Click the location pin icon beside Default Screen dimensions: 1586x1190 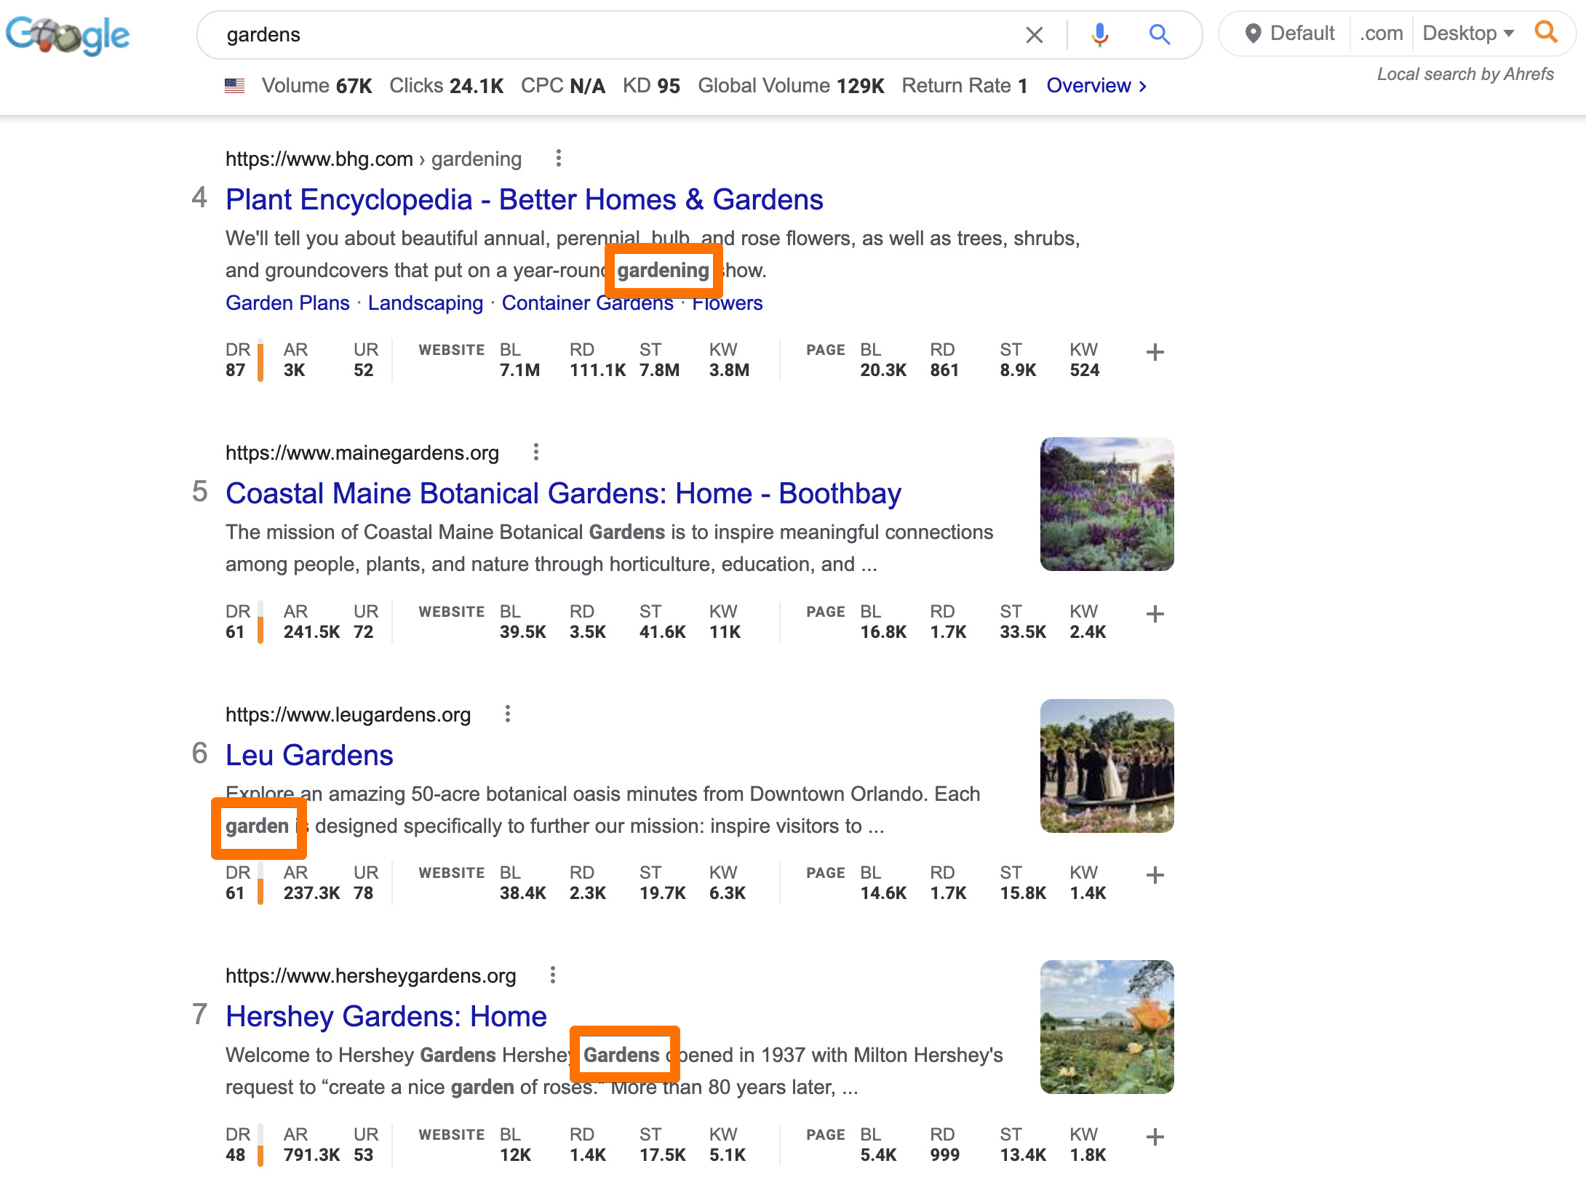[x=1254, y=32]
